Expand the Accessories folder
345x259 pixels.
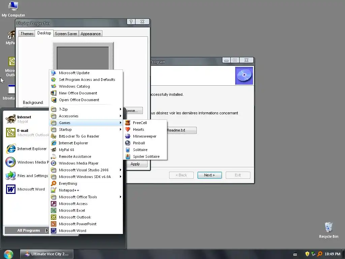tap(86, 116)
